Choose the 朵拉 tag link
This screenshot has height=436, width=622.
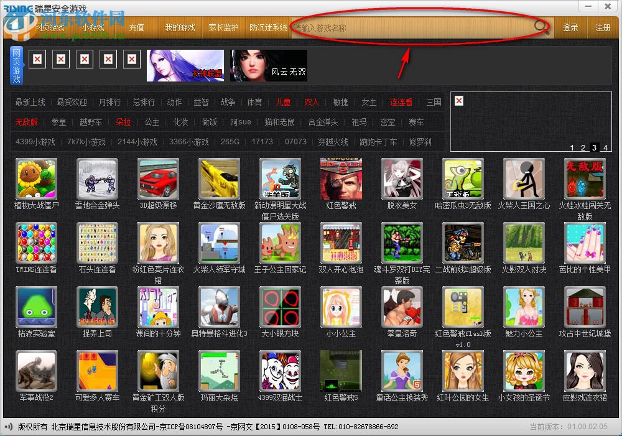click(x=123, y=122)
